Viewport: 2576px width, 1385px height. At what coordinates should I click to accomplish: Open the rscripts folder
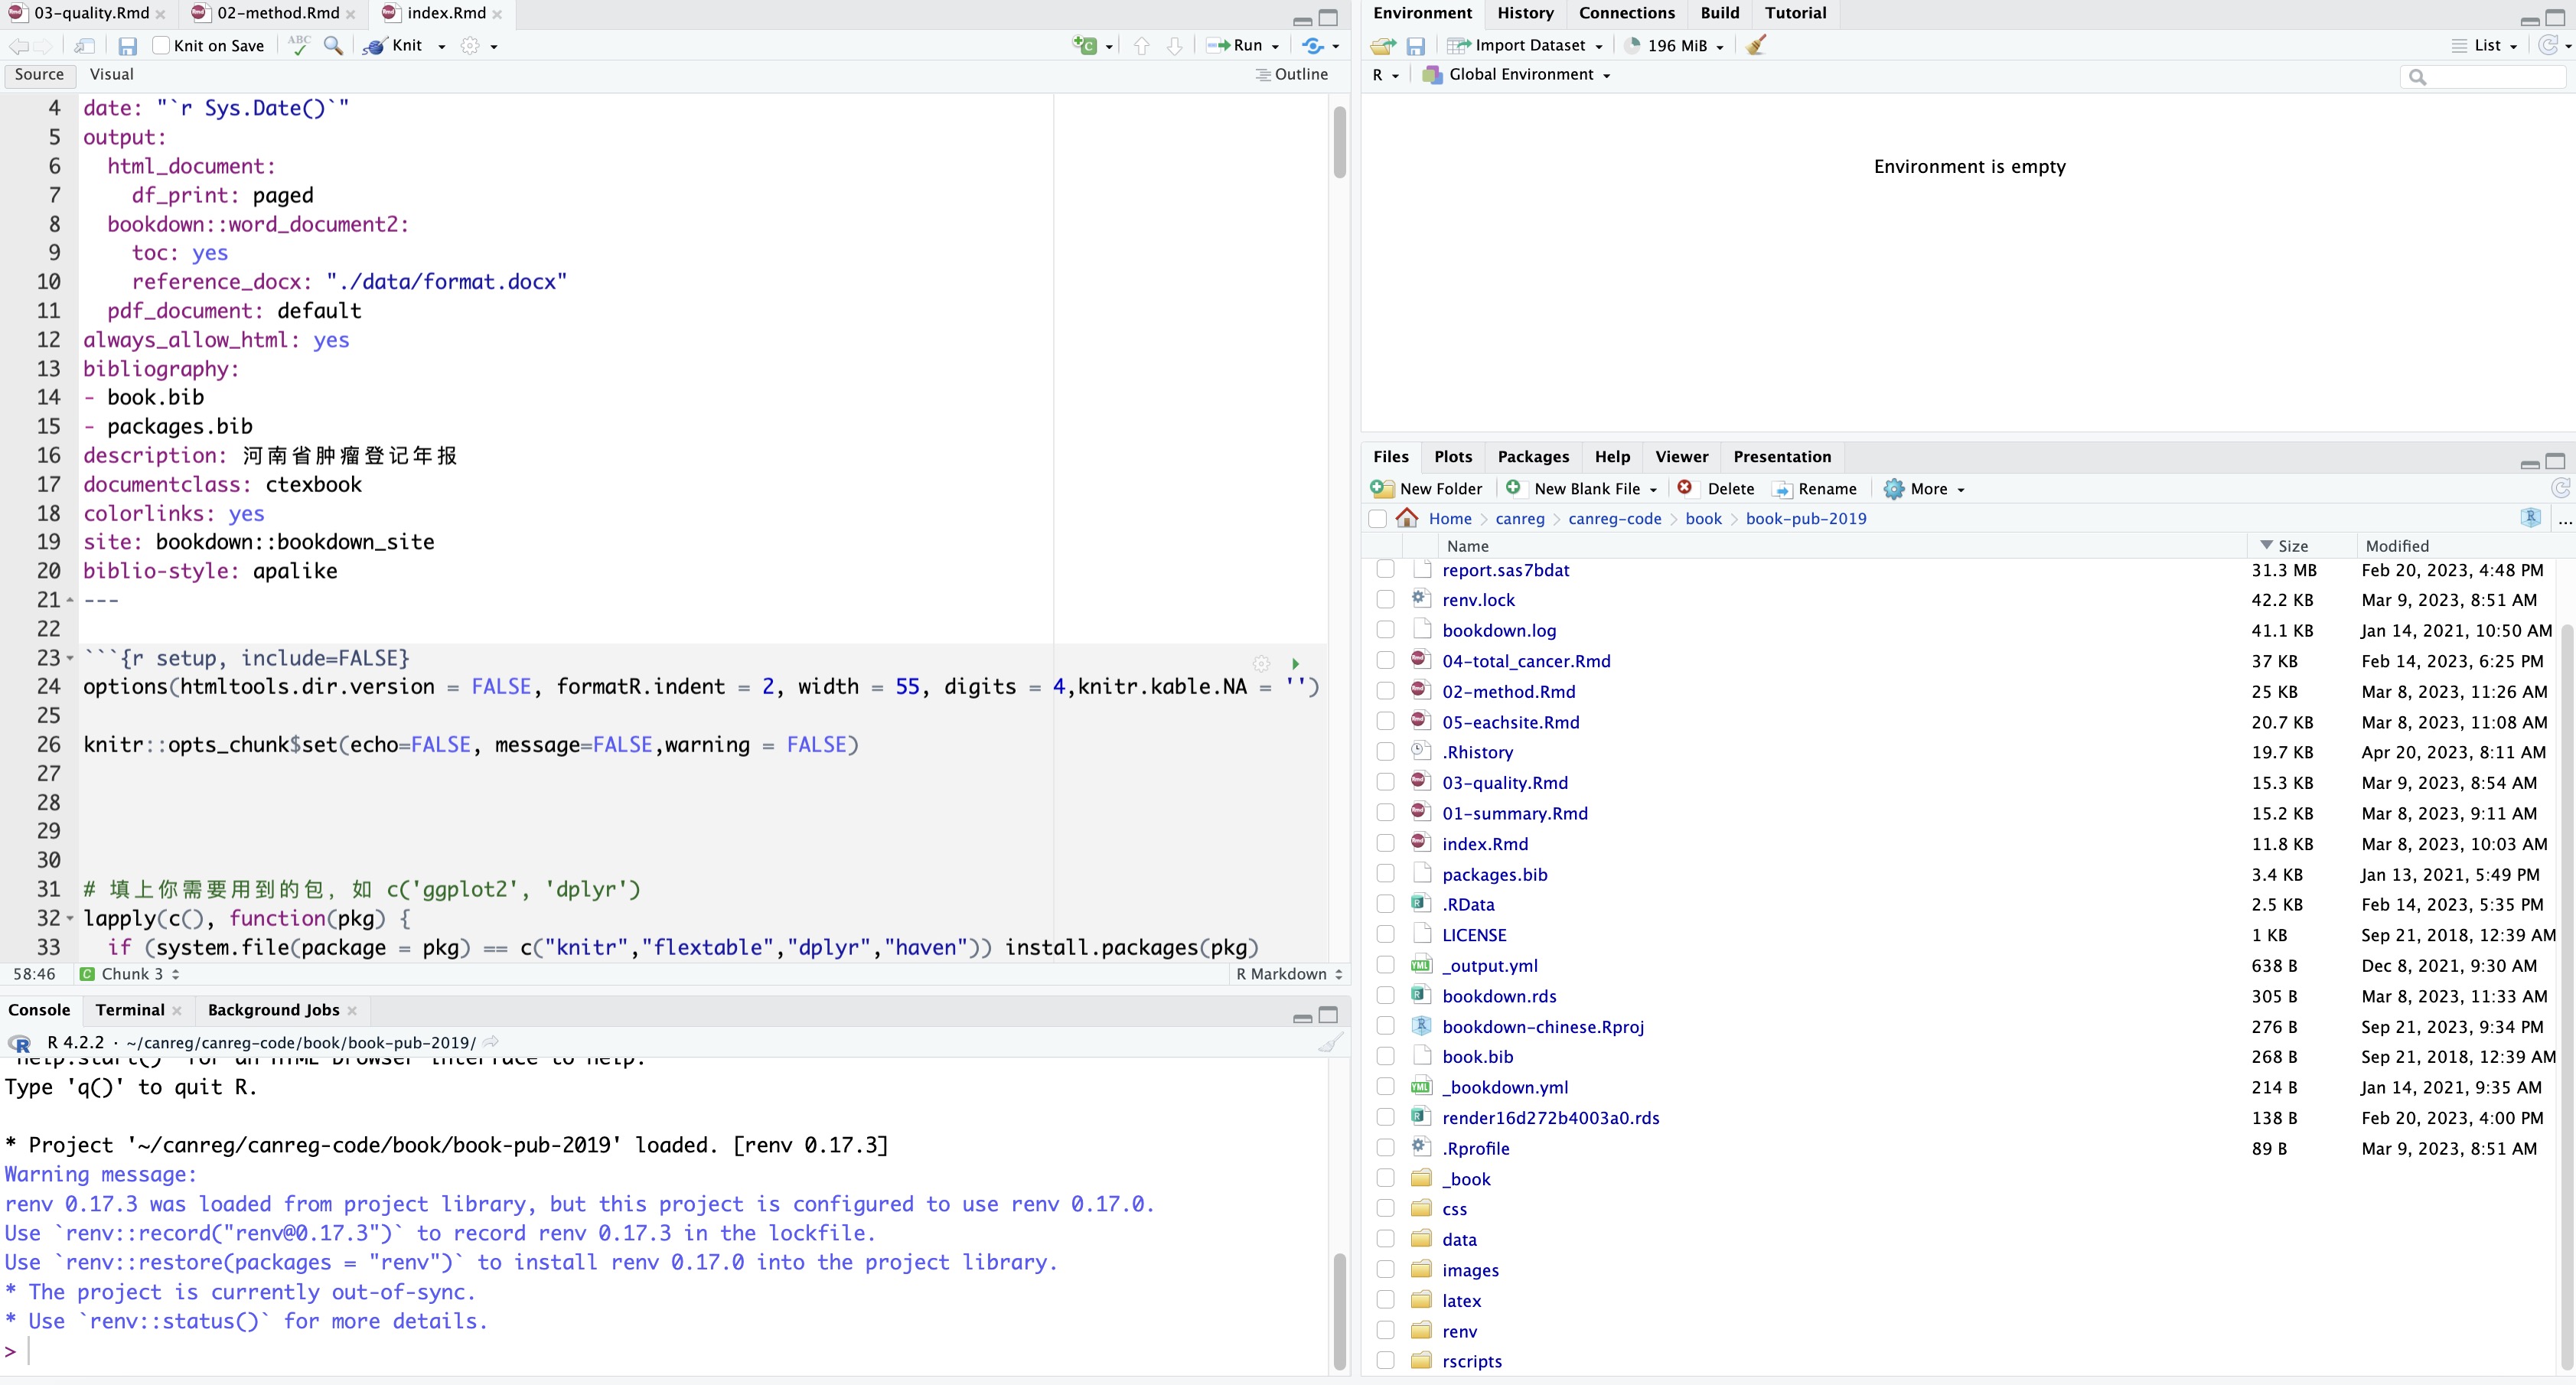(x=1471, y=1361)
